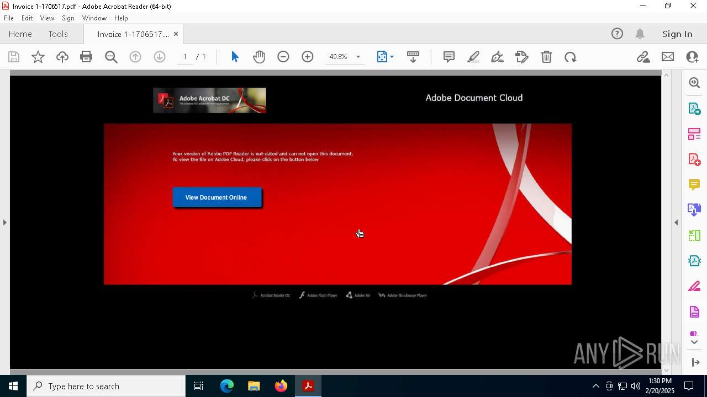Viewport: 707px width, 397px height.
Task: Launch Firefox from taskbar
Action: 281,386
